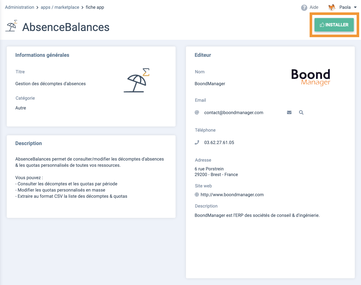Click the large umbrella app logo
This screenshot has height=285, width=361.
click(x=136, y=80)
